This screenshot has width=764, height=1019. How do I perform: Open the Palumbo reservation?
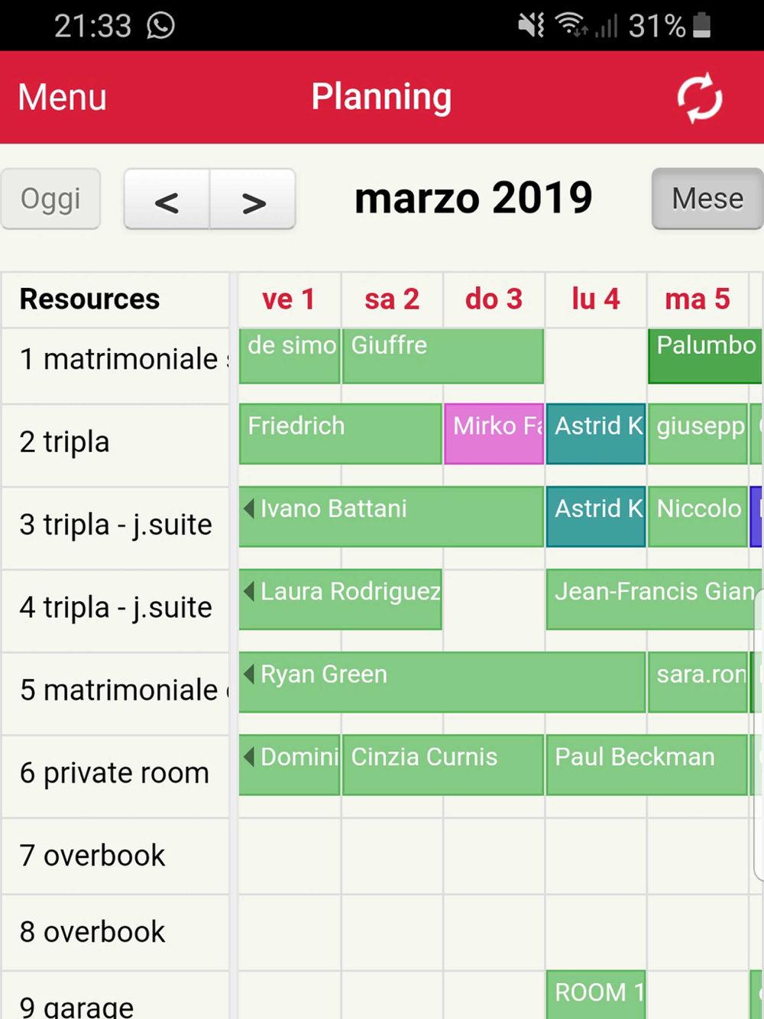705,356
